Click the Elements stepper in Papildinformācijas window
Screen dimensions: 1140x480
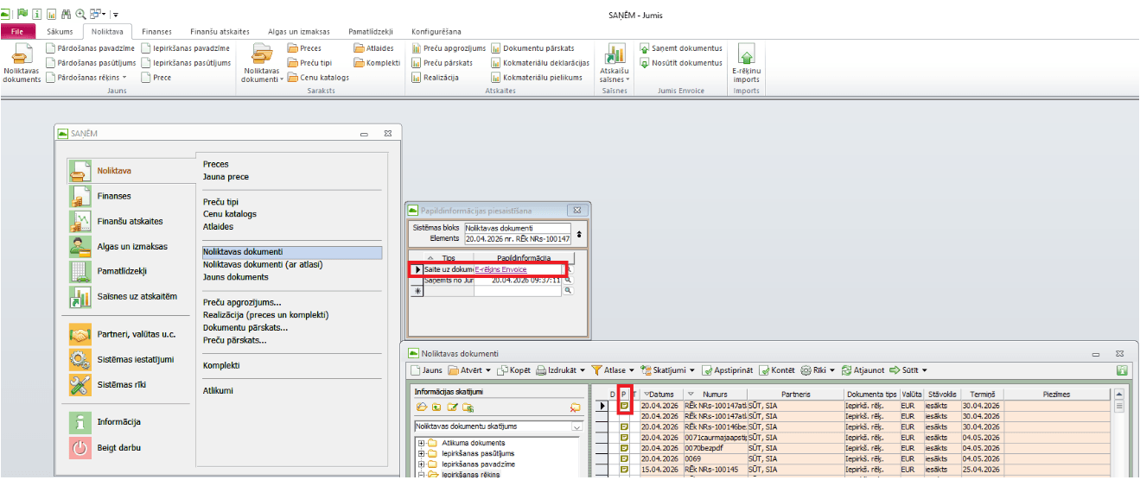pyautogui.click(x=579, y=234)
